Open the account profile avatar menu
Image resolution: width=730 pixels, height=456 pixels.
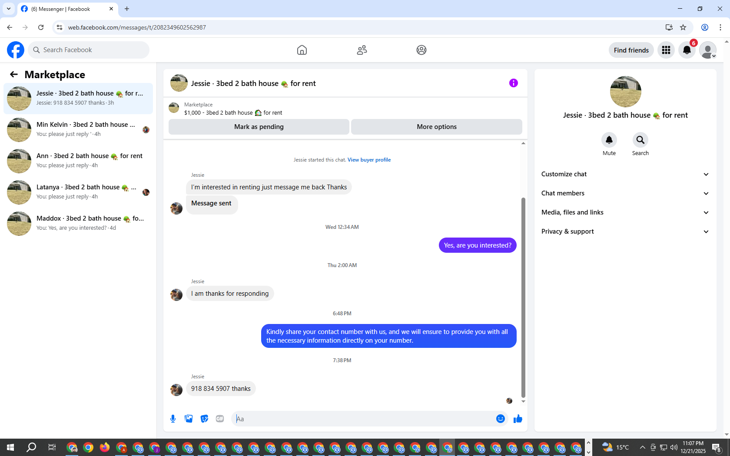708,50
